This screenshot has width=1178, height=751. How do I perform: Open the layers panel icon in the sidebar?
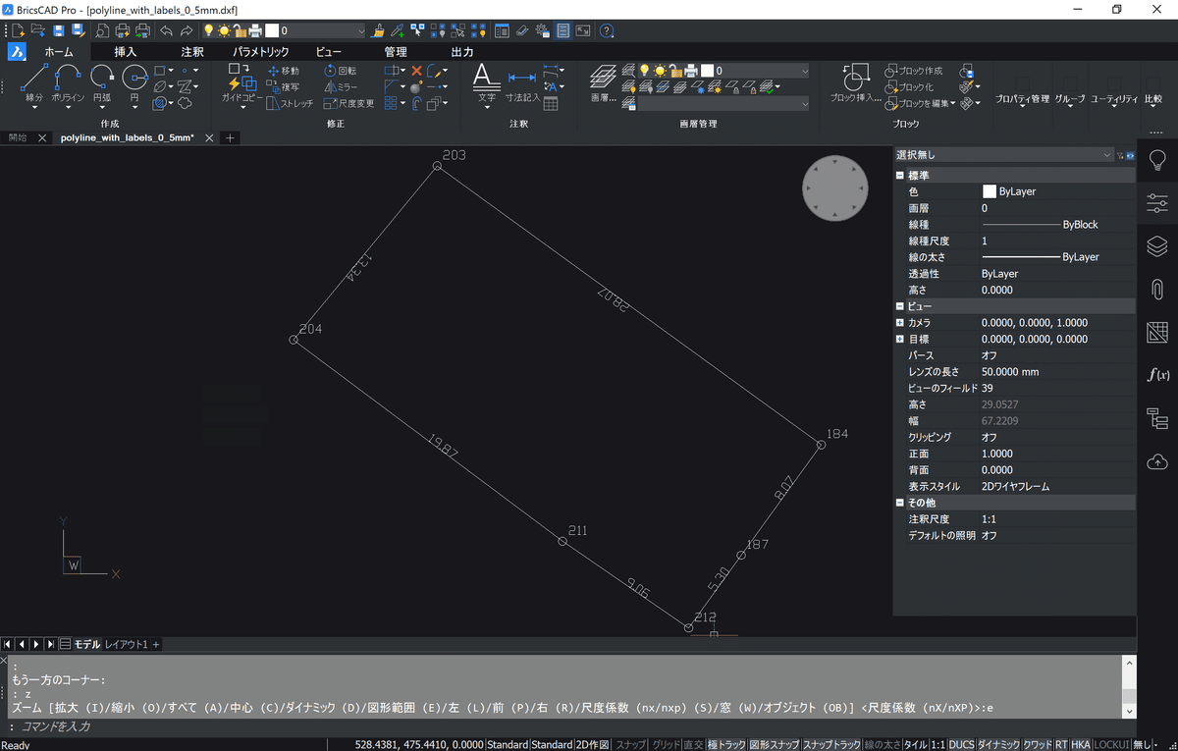point(1157,246)
